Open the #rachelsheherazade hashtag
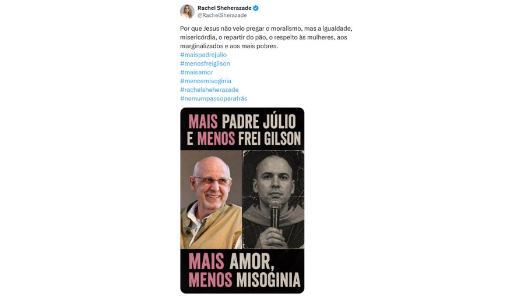This screenshot has width=528, height=296. click(209, 90)
